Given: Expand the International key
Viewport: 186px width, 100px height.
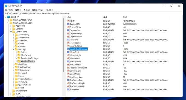Looking at the screenshot, I should (13, 70).
